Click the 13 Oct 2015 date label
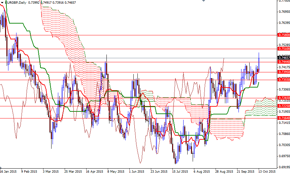The image size is (290, 174). pos(267,171)
